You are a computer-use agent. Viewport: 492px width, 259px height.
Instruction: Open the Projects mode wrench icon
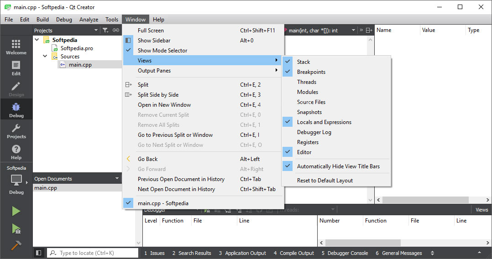tap(16, 130)
